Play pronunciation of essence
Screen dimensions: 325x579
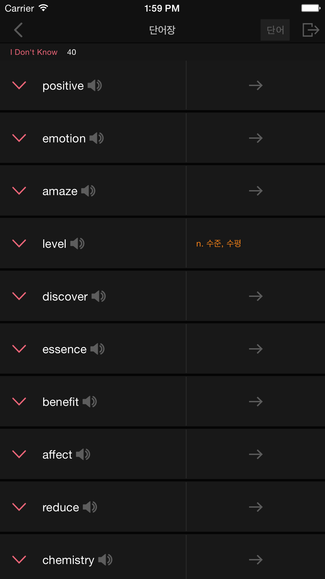point(97,349)
